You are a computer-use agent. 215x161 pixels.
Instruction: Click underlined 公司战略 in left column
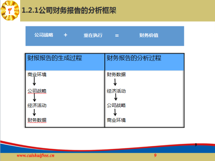tap(37, 91)
